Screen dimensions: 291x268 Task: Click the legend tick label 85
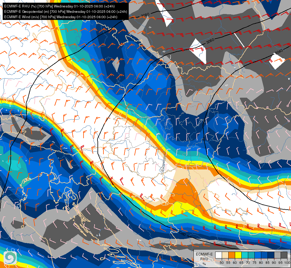point(268,263)
